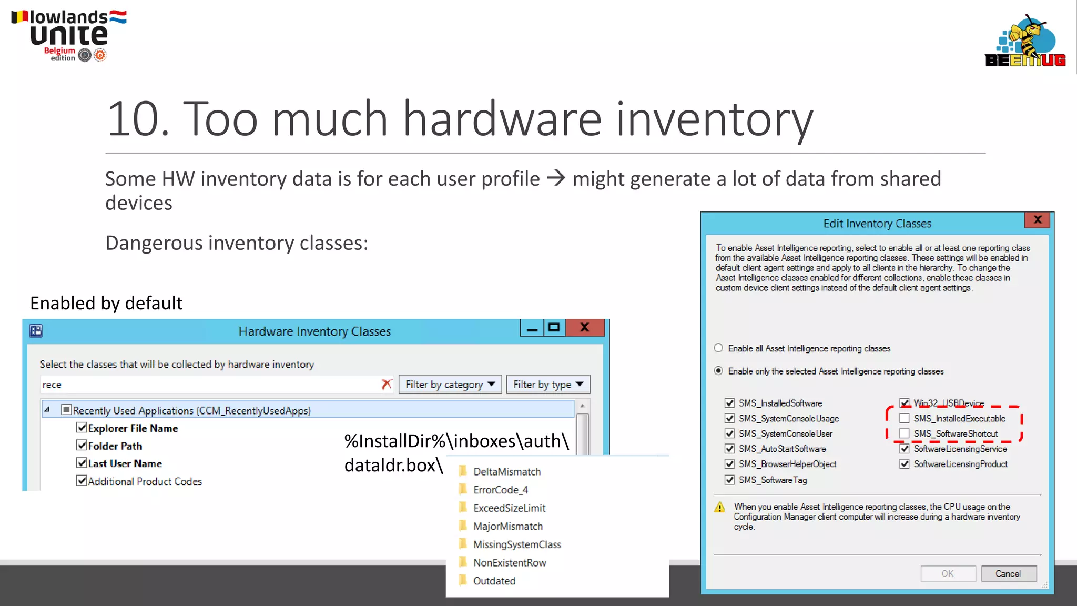Viewport: 1077px width, 606px height.
Task: Uncheck Win32_USBDevice class
Action: tap(905, 403)
